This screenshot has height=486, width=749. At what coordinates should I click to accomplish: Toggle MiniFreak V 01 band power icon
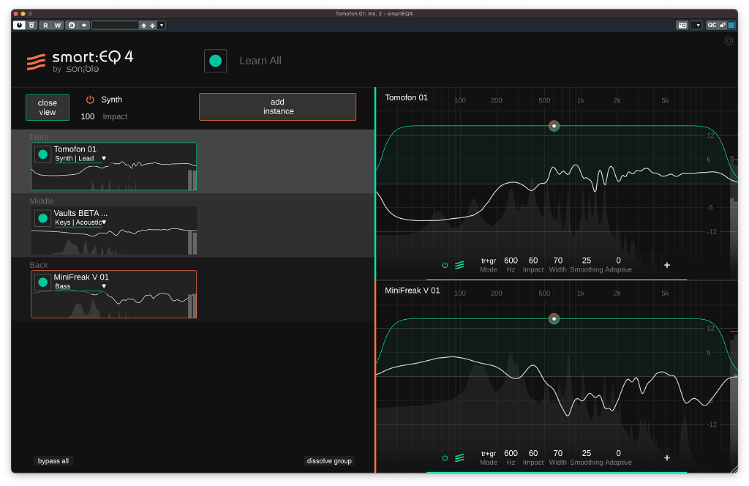coord(445,457)
